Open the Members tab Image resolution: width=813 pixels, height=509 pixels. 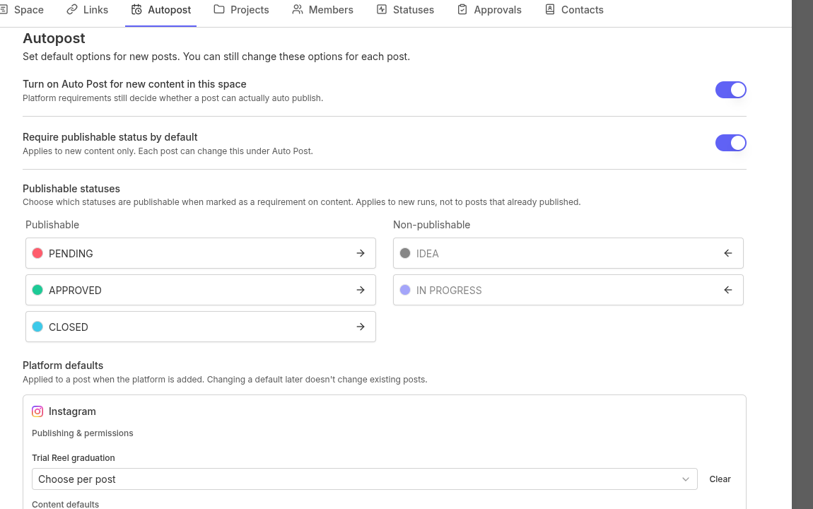(x=322, y=10)
